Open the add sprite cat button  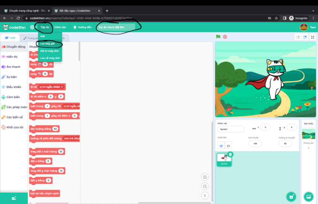[x=291, y=197]
